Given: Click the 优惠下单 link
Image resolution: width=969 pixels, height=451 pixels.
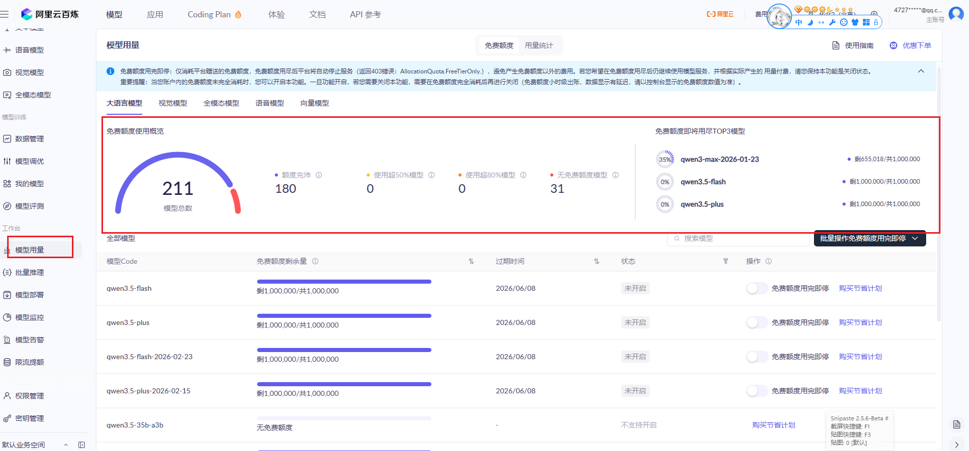Looking at the screenshot, I should pos(910,45).
